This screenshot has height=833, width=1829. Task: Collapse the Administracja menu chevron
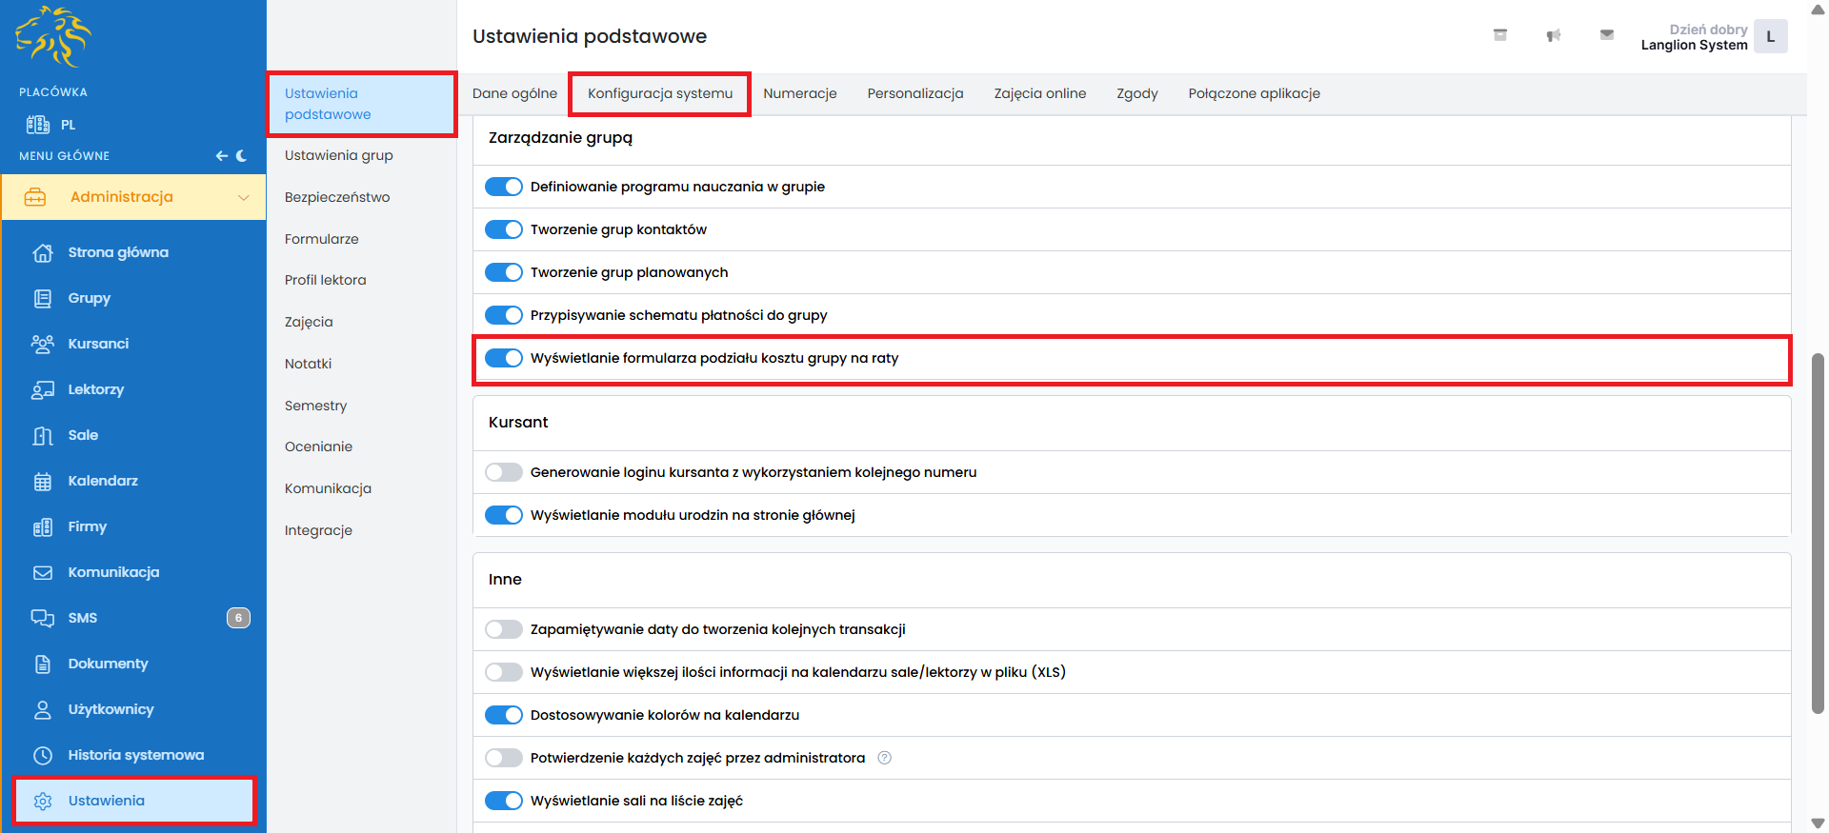243,197
